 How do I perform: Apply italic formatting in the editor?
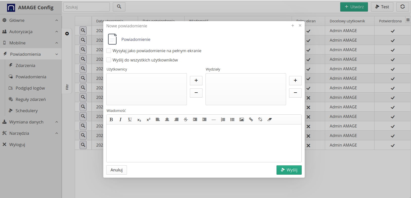point(120,120)
